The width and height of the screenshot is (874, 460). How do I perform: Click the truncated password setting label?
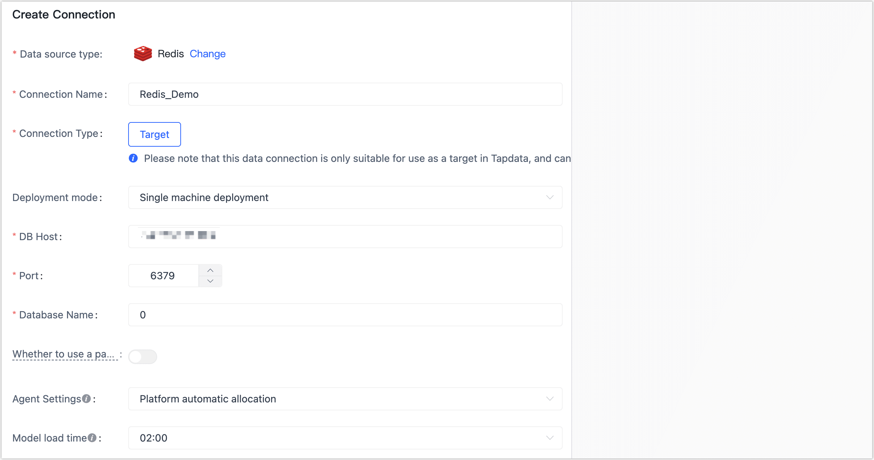coord(64,354)
